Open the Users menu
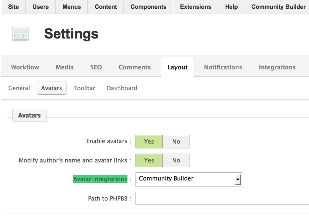This screenshot has height=219, width=309. click(x=40, y=7)
